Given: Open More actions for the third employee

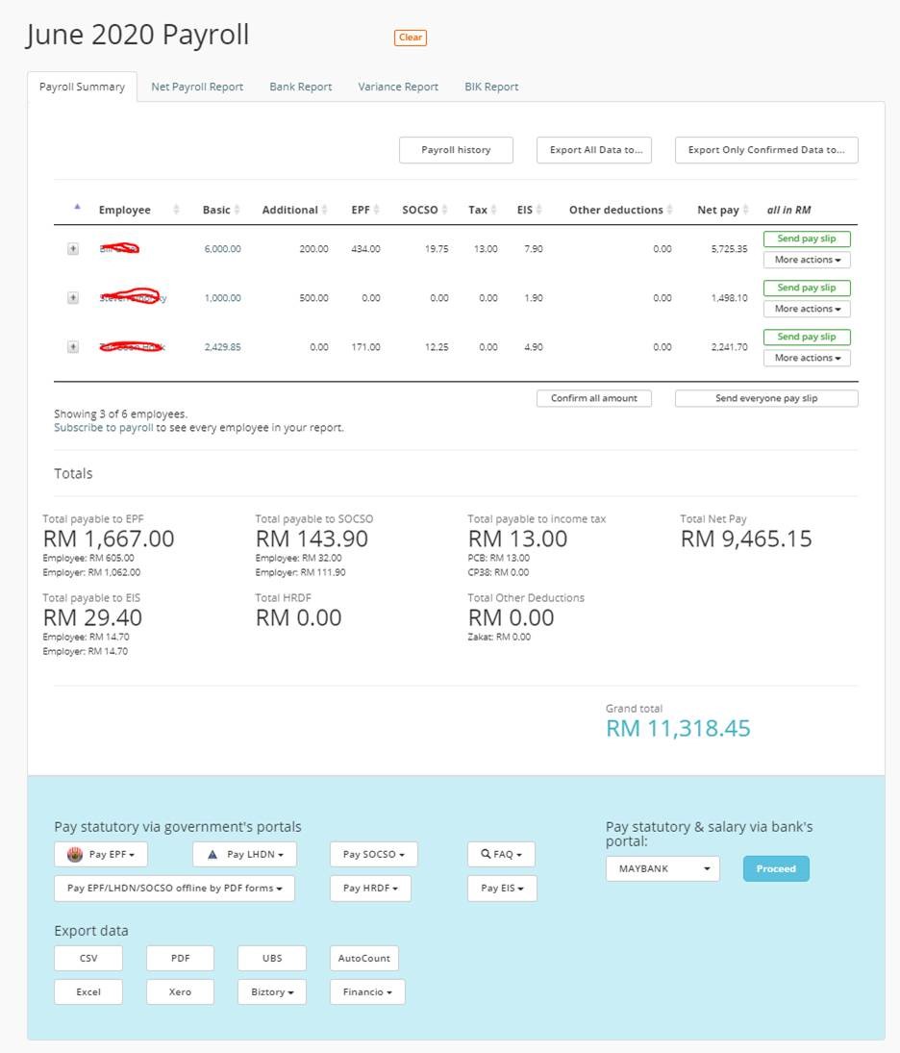Looking at the screenshot, I should point(807,358).
